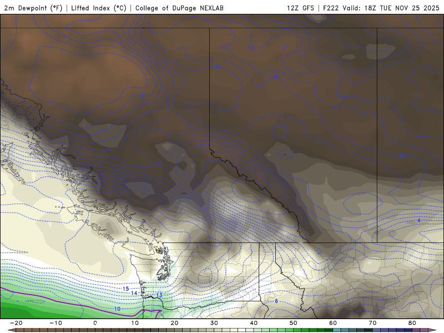Click the "0" tick on the color scale

(x=95, y=323)
